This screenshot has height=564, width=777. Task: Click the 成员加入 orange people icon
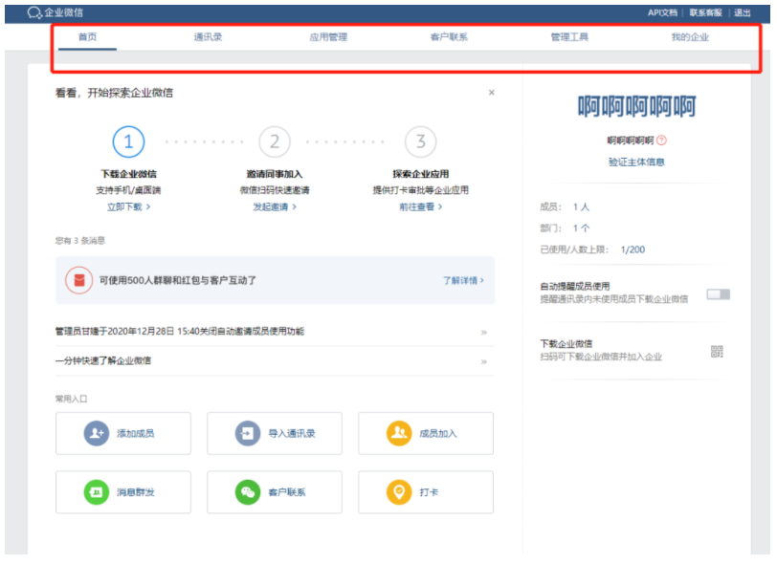399,434
